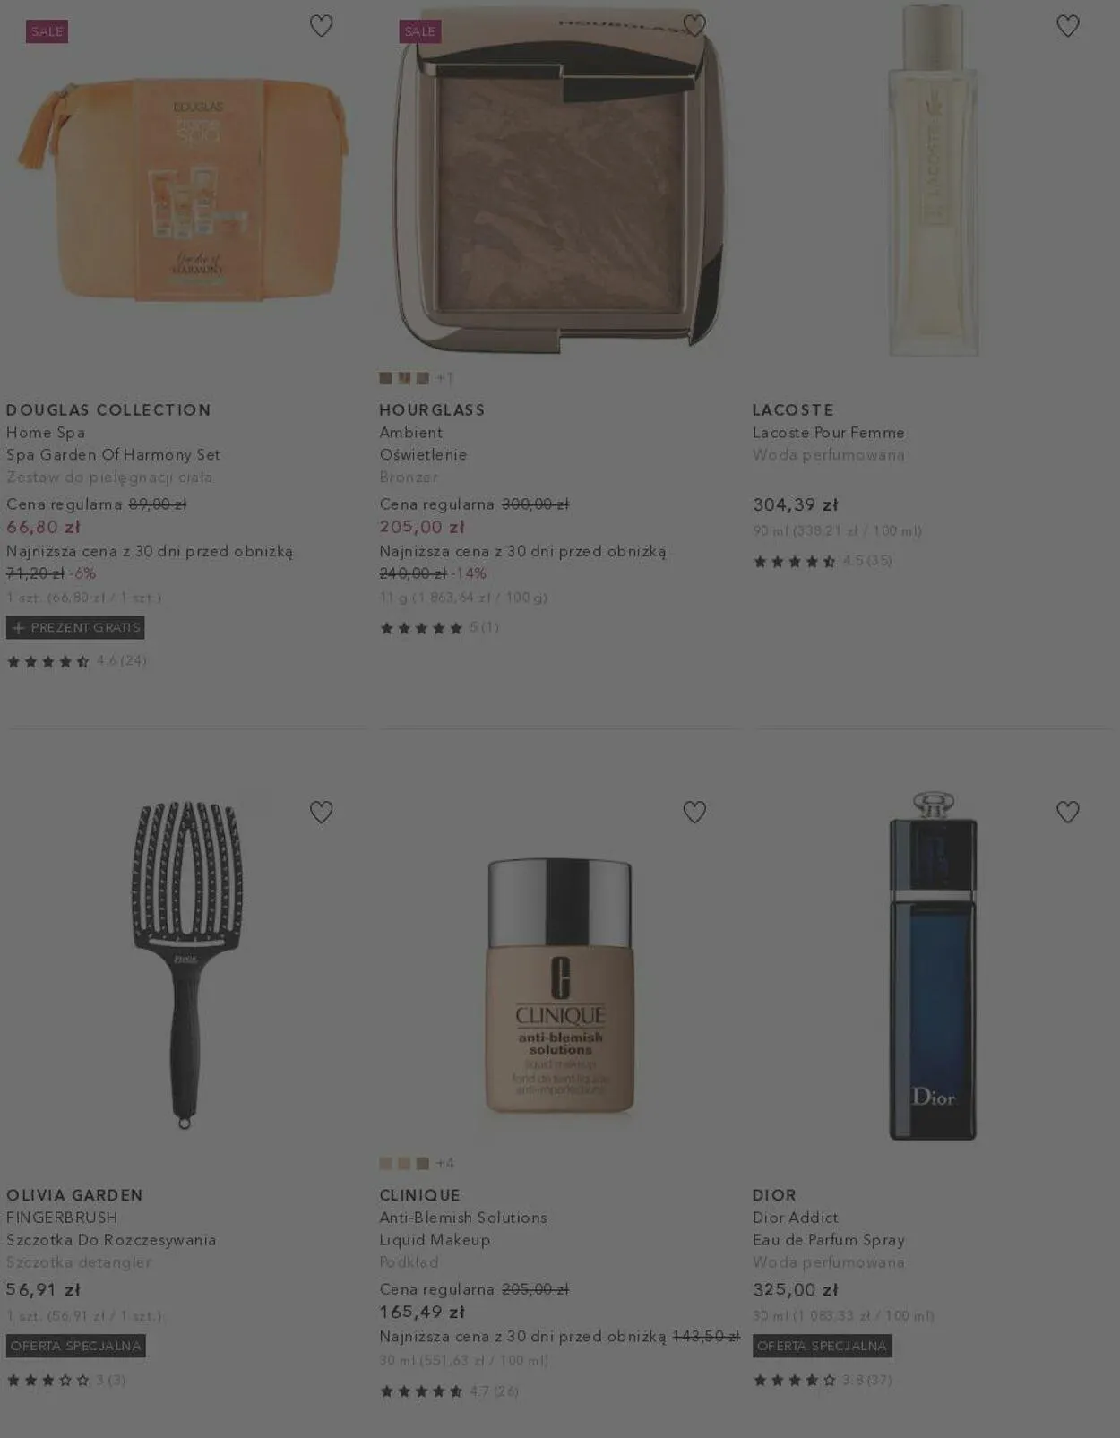The image size is (1120, 1438).
Task: Show +4 more Clinique shades
Action: tap(444, 1163)
